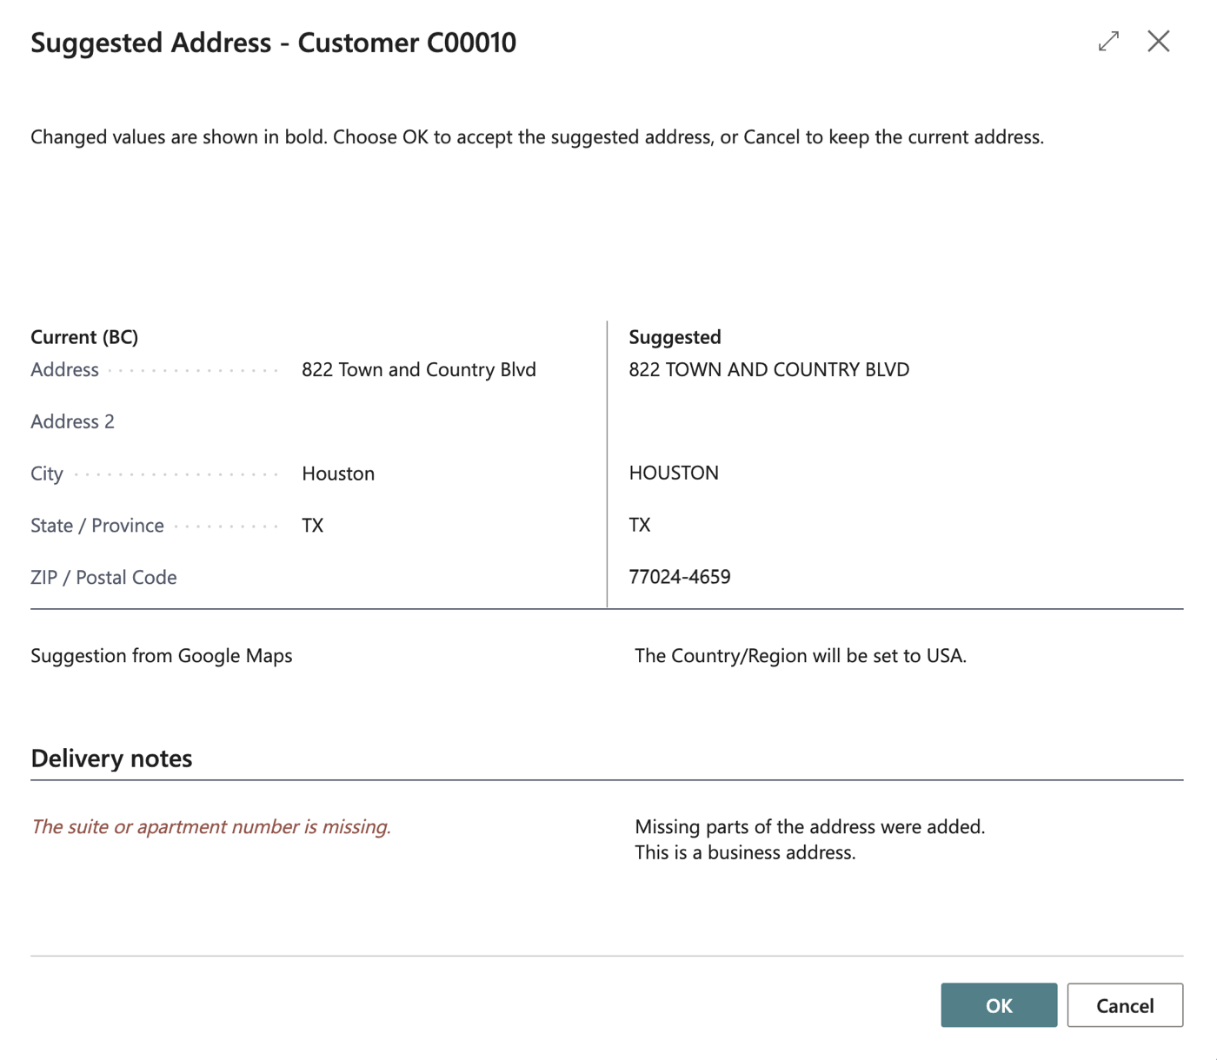Select the current State value TX
The width and height of the screenshot is (1217, 1060).
pos(313,526)
